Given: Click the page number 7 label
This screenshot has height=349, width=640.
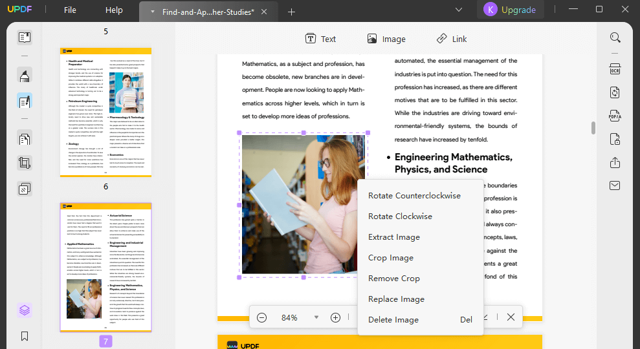Looking at the screenshot, I should (105, 342).
